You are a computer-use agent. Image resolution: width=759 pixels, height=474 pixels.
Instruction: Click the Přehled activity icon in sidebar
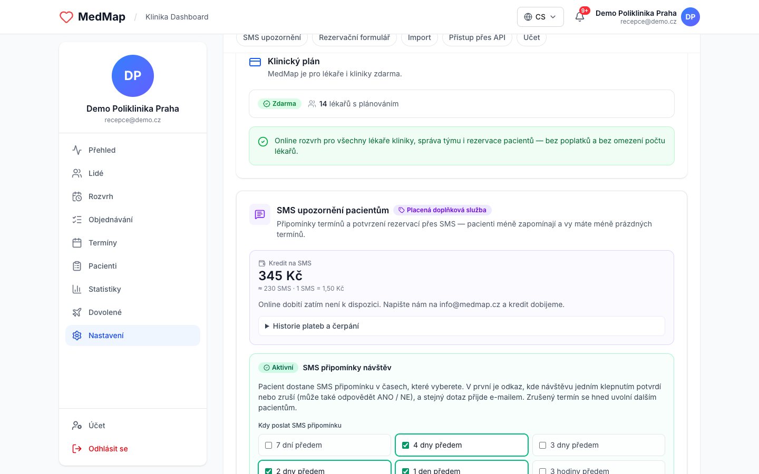pos(77,150)
